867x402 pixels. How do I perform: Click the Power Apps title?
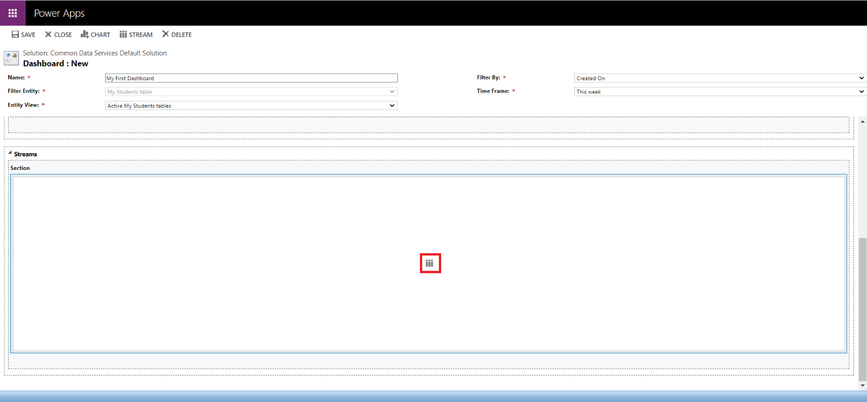[x=59, y=13]
